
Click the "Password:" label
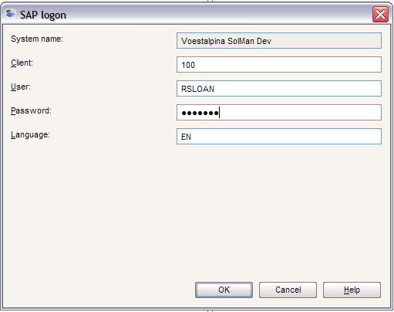(x=31, y=110)
